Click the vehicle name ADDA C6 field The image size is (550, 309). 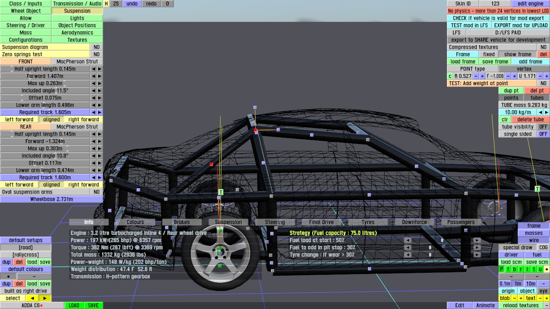32,305
